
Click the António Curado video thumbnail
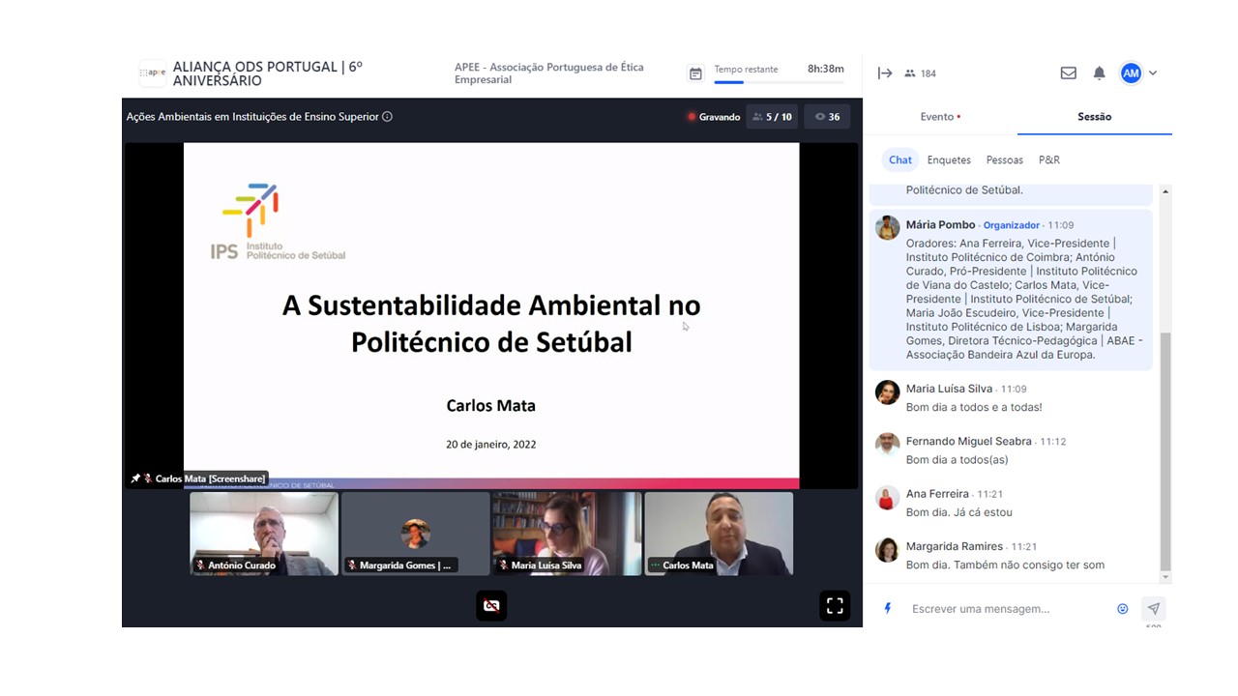coord(264,534)
